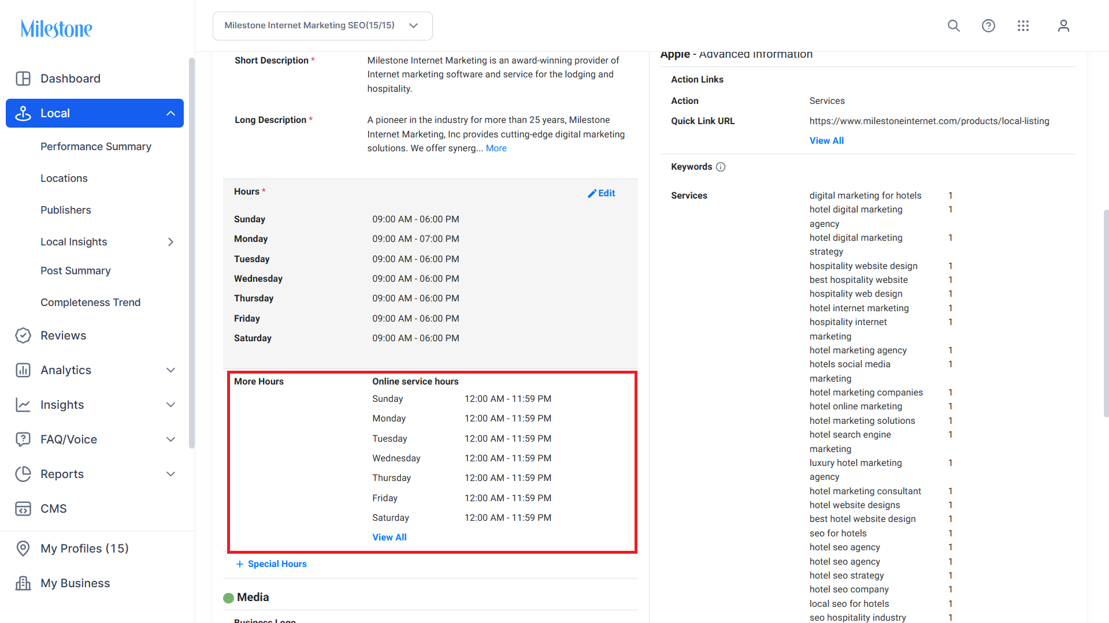Click View All under online service hours
This screenshot has height=623, width=1109.
click(x=390, y=538)
